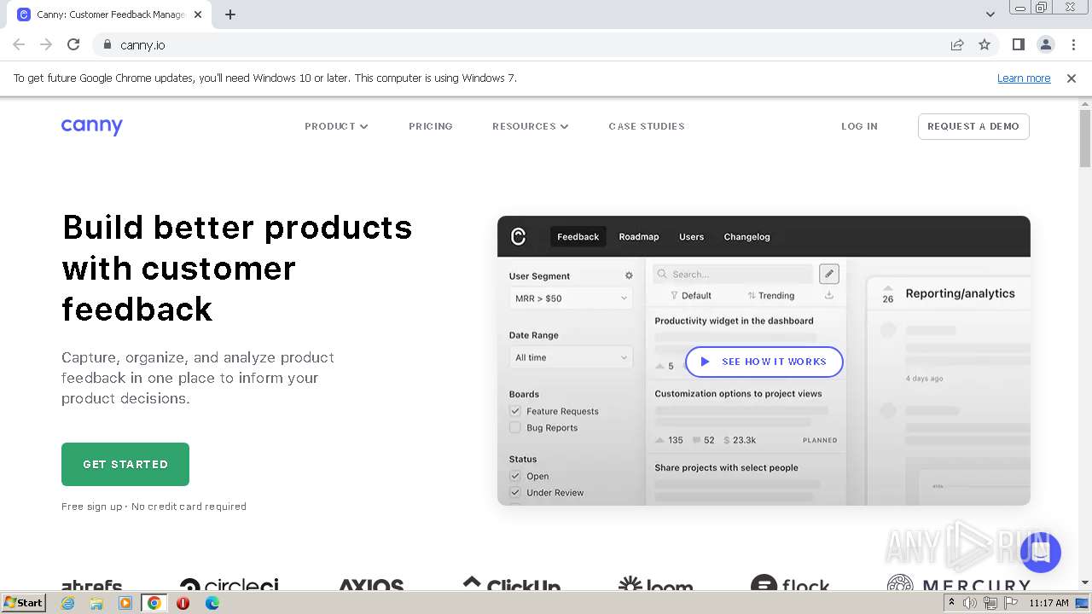
Task: Click the pencil edit icon beside search
Action: click(x=829, y=274)
